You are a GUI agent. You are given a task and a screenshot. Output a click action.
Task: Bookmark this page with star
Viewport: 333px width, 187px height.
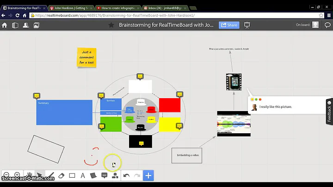pos(321,15)
